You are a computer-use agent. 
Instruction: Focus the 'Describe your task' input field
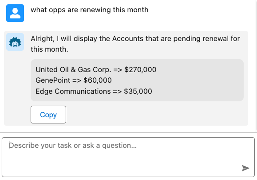[x=128, y=157]
